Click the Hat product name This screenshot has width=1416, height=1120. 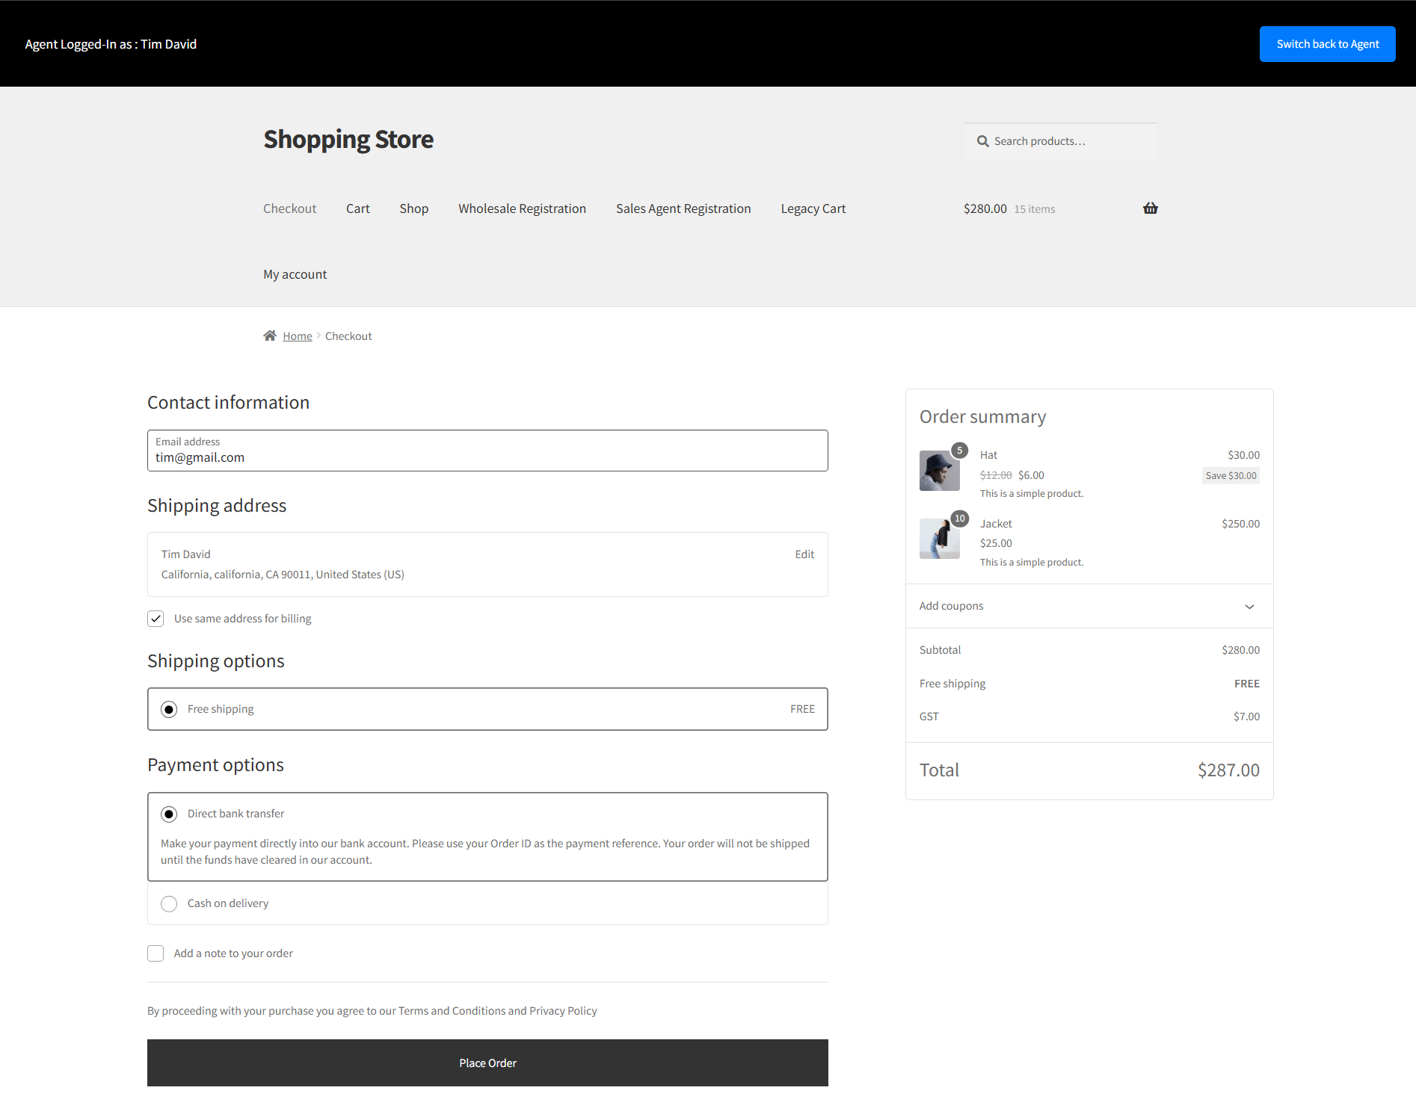point(988,455)
